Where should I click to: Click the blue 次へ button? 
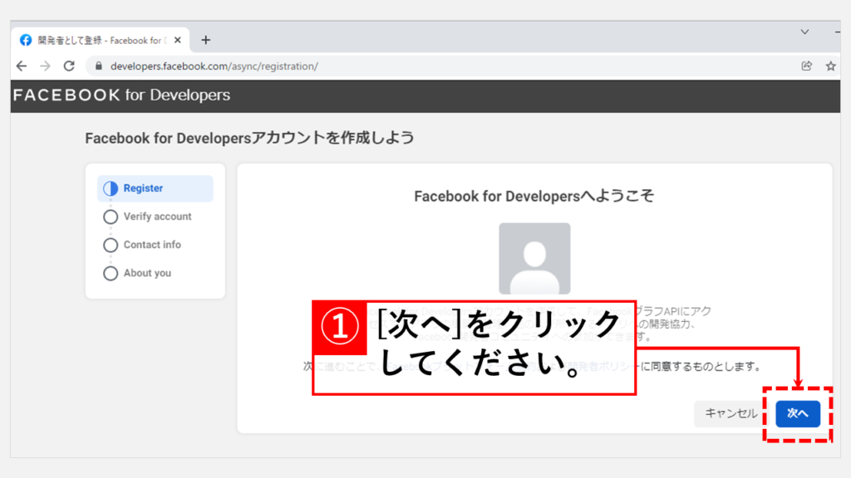[x=798, y=413]
